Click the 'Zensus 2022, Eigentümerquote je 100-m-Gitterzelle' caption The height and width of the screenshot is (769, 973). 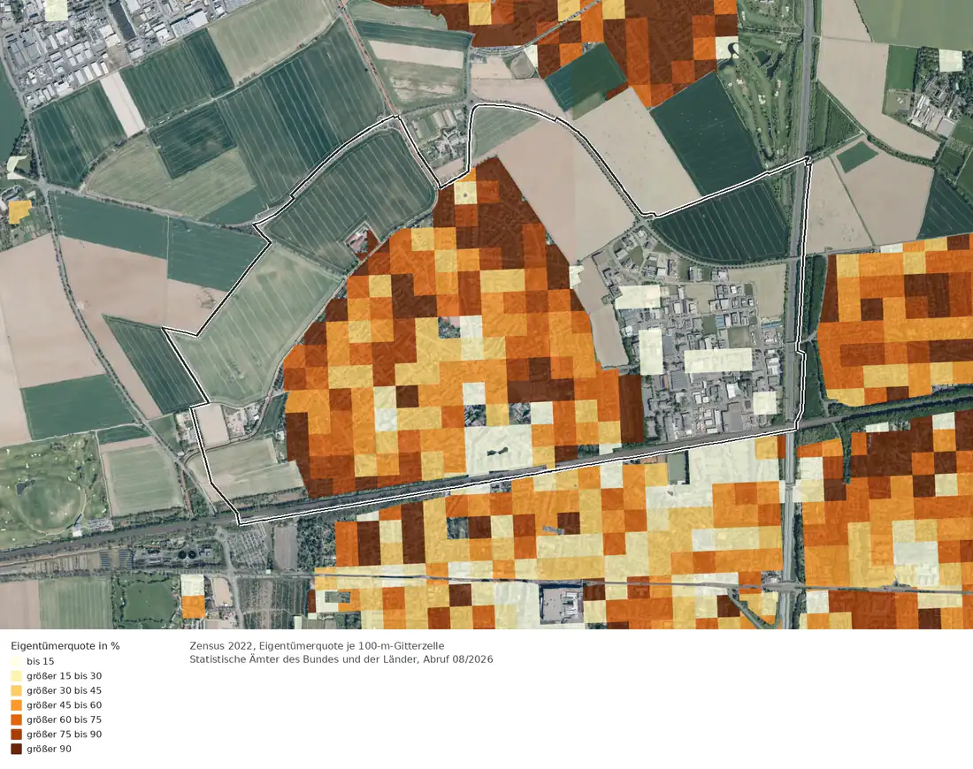tap(317, 645)
